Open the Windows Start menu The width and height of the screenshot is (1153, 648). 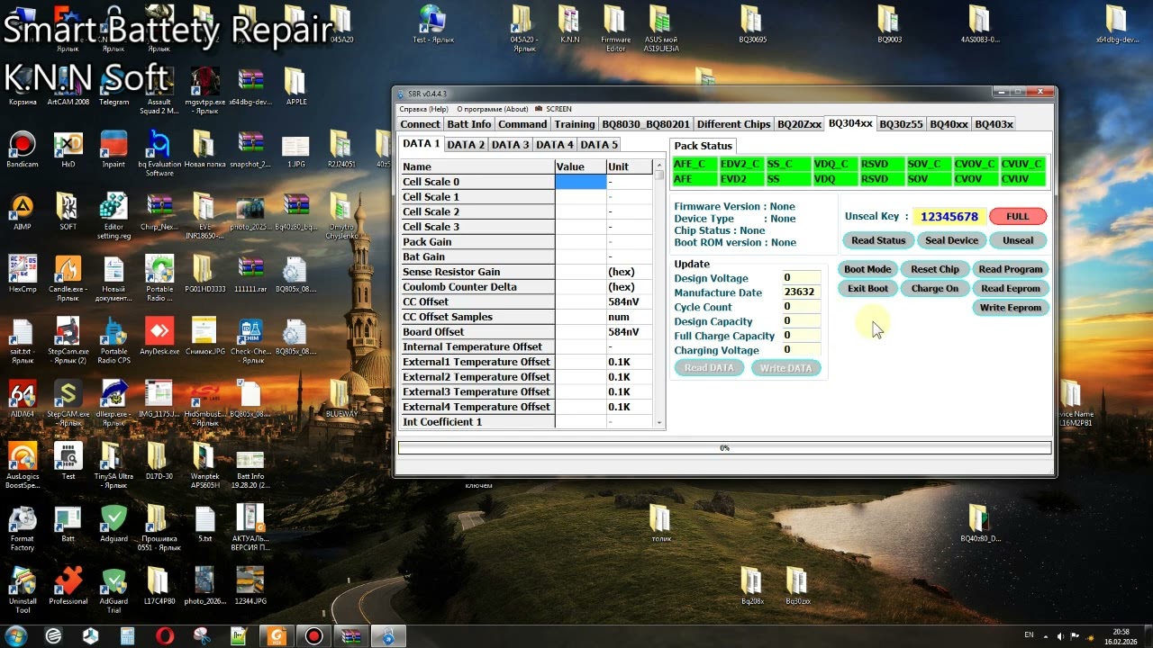(16, 635)
